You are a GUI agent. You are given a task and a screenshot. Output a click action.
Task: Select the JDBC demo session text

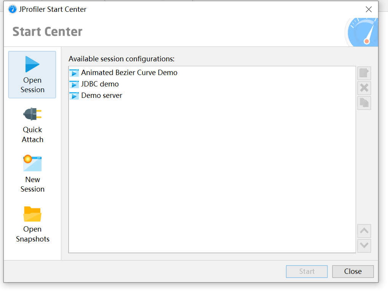coord(100,84)
